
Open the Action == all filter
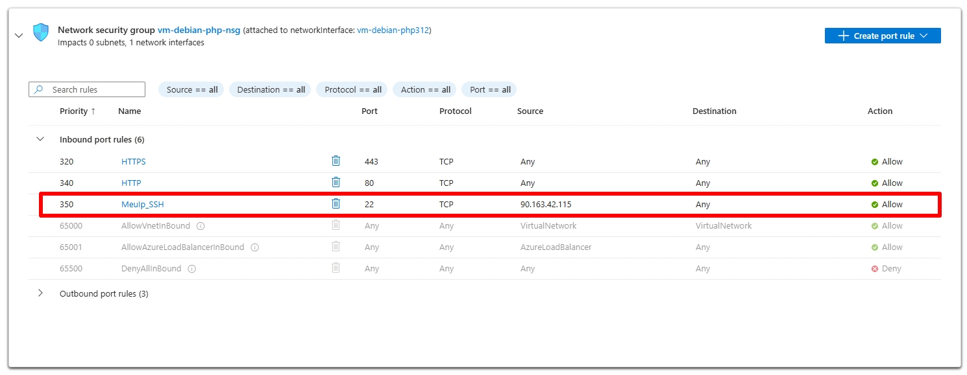425,89
